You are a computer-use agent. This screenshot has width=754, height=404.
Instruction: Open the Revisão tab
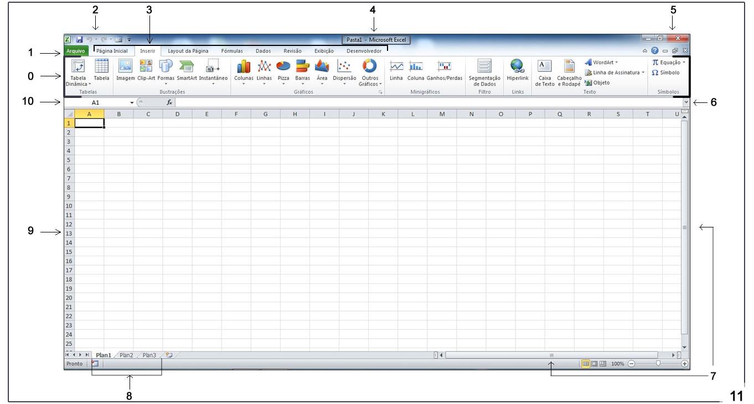pos(293,51)
